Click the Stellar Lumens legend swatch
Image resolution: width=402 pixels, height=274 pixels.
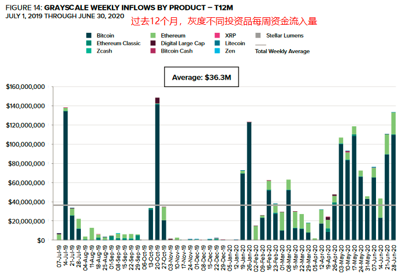258,35
